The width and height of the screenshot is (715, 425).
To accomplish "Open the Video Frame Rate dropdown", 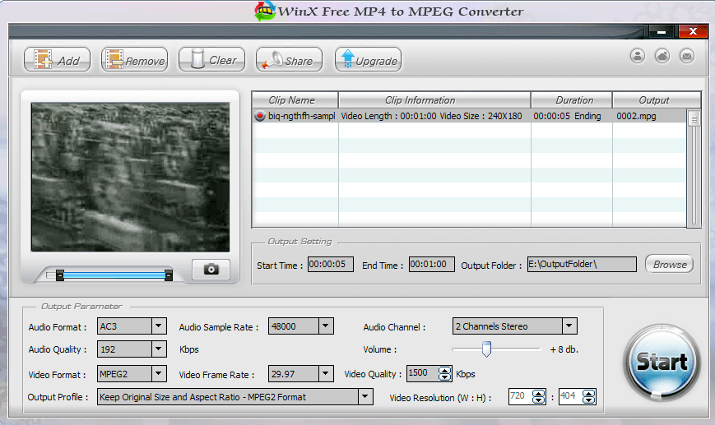I will click(x=326, y=374).
